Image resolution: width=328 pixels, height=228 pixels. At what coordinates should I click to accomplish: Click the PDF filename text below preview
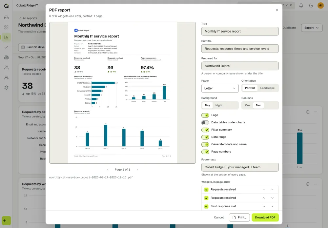[x=91, y=177]
